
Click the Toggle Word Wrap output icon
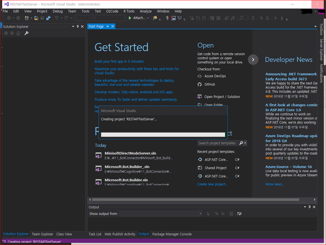[x=239, y=213]
